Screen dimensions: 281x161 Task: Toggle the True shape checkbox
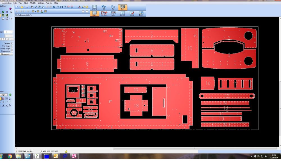(x=12, y=46)
